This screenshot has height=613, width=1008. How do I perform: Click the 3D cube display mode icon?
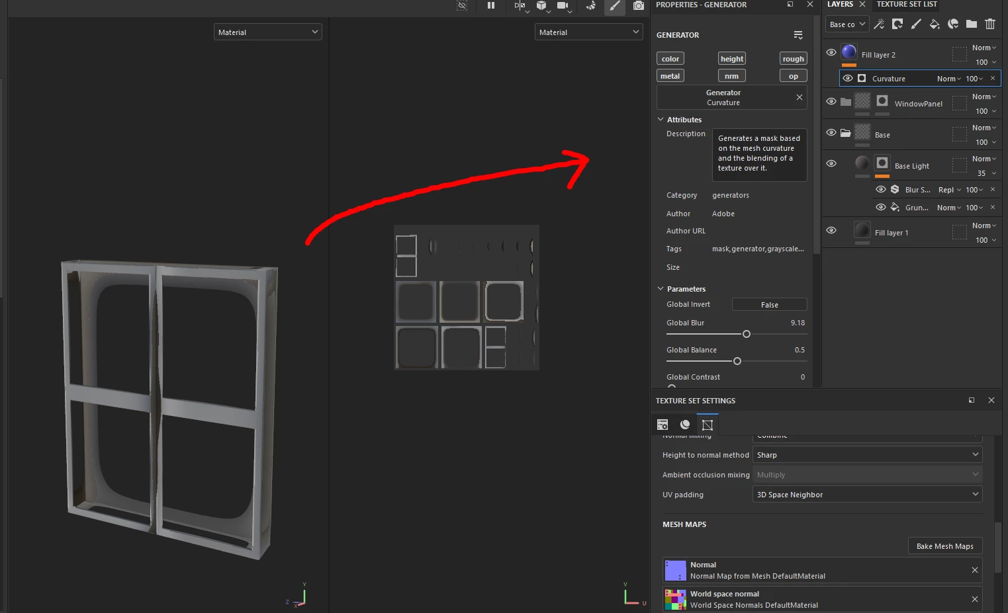[x=541, y=5]
